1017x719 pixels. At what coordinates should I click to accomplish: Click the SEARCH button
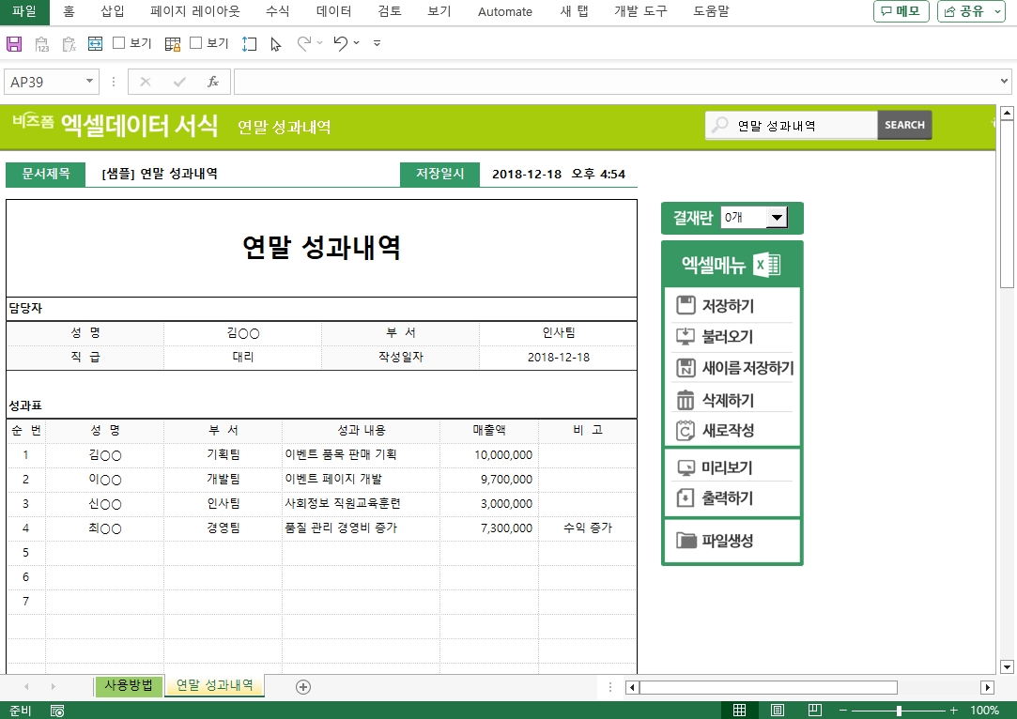tap(904, 125)
